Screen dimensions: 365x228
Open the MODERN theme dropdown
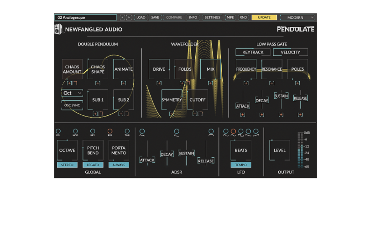click(297, 17)
